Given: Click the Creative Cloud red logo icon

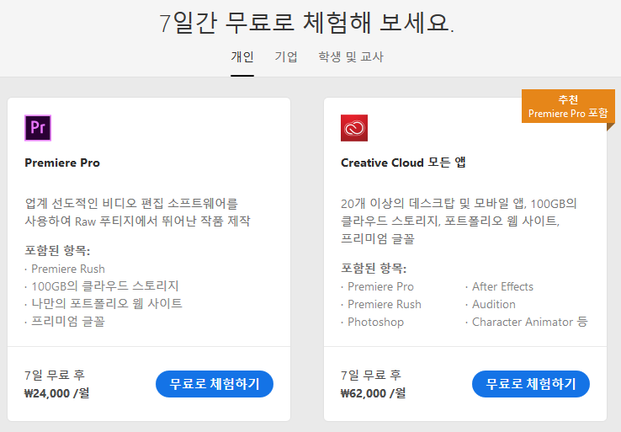Looking at the screenshot, I should 354,128.
